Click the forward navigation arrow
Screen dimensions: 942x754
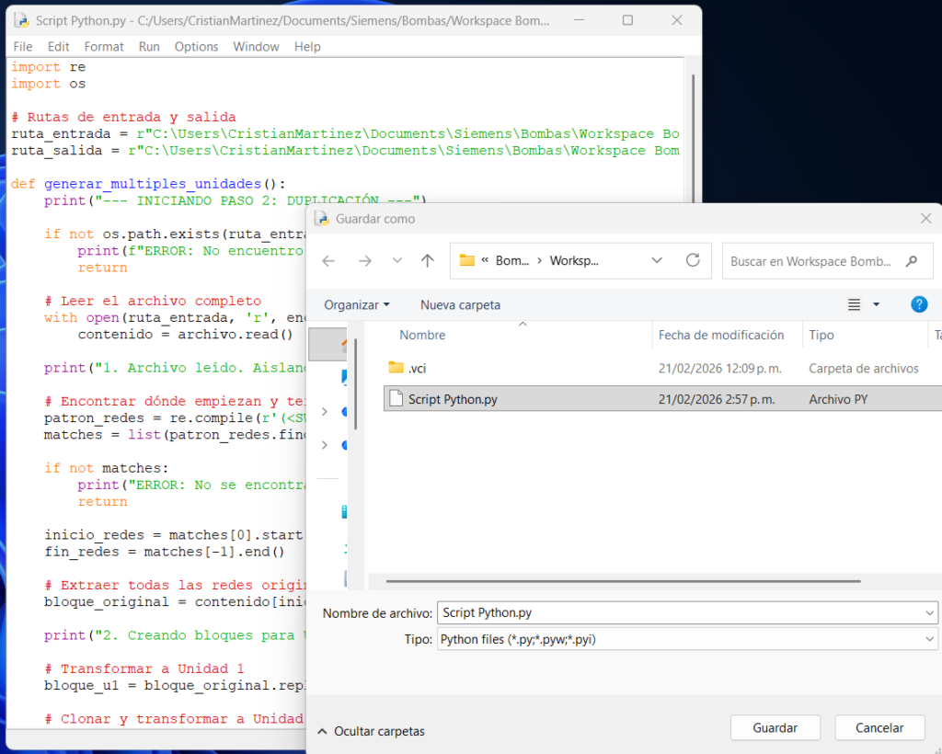pyautogui.click(x=364, y=261)
